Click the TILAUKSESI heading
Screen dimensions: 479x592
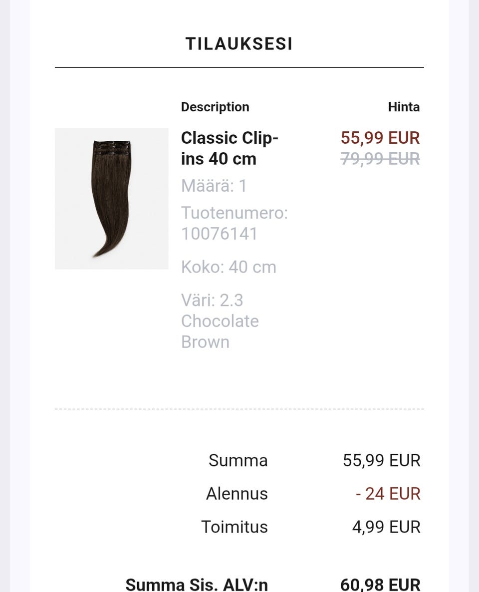click(x=239, y=44)
